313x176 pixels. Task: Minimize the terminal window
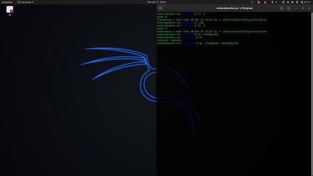click(296, 8)
